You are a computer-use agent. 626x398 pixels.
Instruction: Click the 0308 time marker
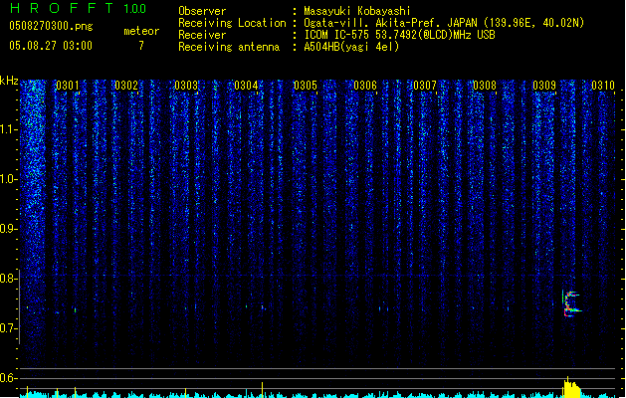coord(485,86)
